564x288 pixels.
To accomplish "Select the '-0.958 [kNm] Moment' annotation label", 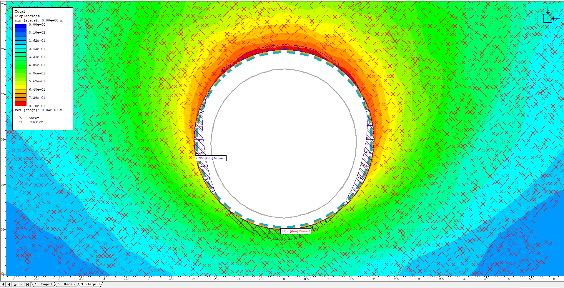I will point(210,158).
